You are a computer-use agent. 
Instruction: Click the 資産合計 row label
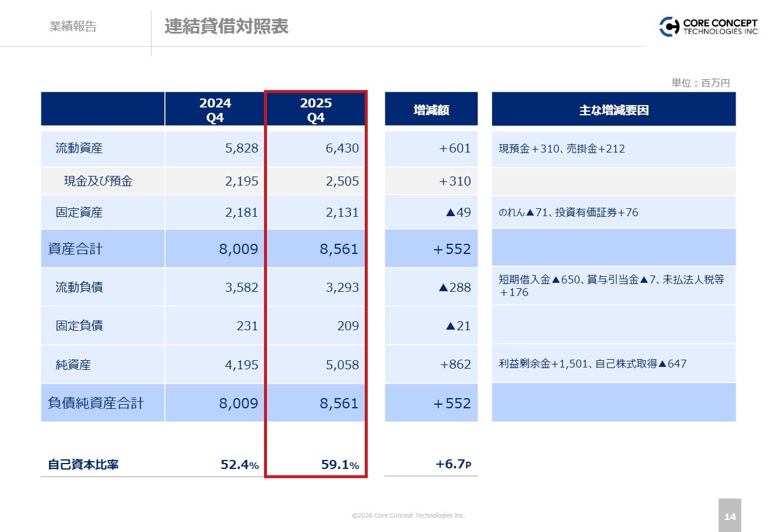tap(75, 249)
